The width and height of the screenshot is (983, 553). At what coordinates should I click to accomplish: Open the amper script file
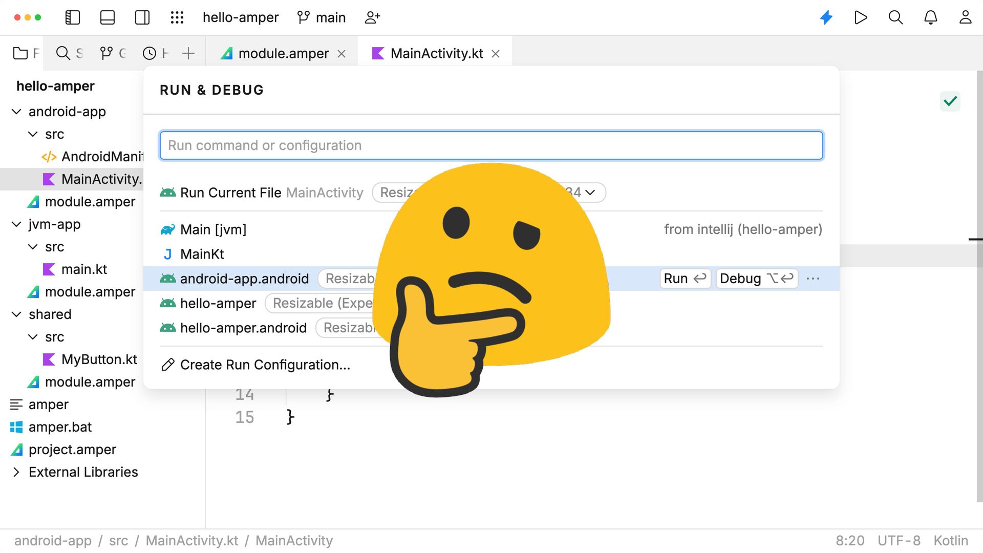point(39,405)
